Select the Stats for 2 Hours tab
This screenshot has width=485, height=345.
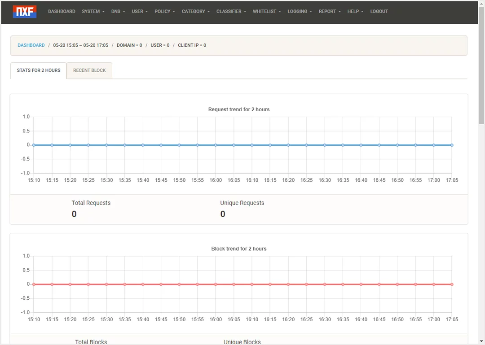click(39, 70)
